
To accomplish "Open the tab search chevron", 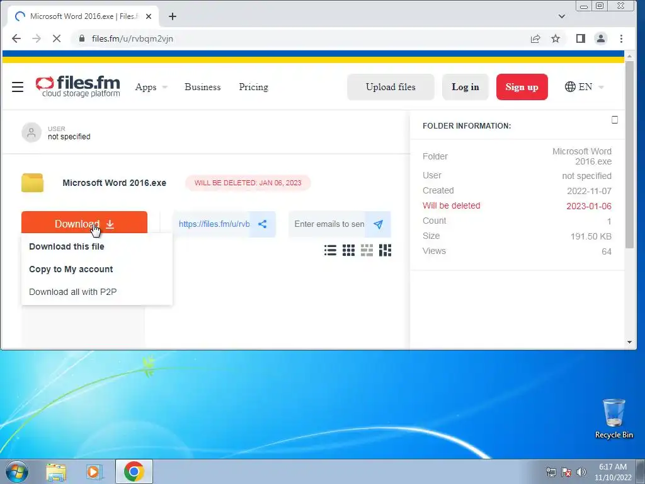I will click(561, 16).
